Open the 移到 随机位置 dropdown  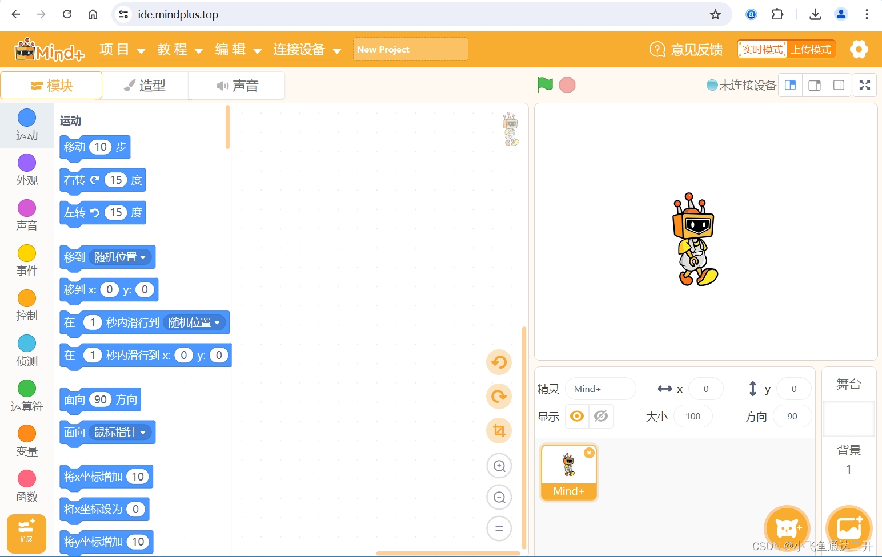tap(120, 257)
